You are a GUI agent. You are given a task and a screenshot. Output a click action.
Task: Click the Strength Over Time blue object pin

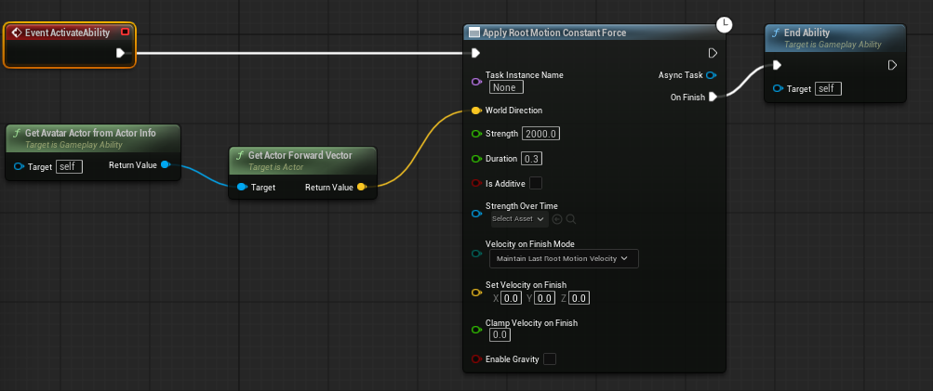(x=476, y=214)
